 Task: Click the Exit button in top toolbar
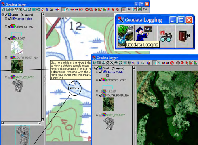click(145, 9)
